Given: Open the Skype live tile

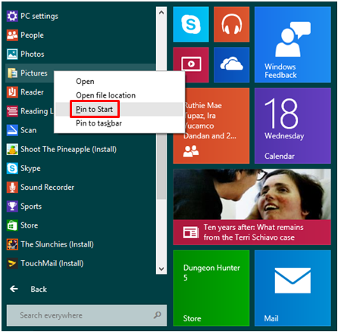Looking at the screenshot, I should [191, 24].
